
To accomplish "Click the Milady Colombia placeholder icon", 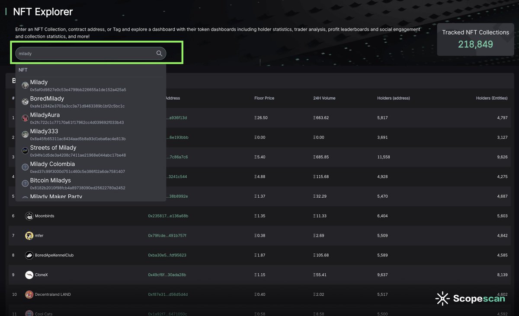I will (x=25, y=167).
